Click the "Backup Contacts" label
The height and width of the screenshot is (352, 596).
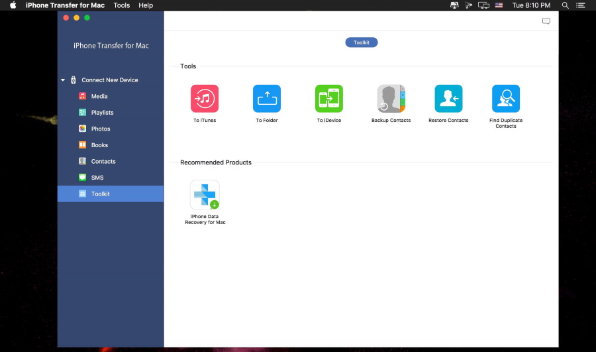click(391, 120)
